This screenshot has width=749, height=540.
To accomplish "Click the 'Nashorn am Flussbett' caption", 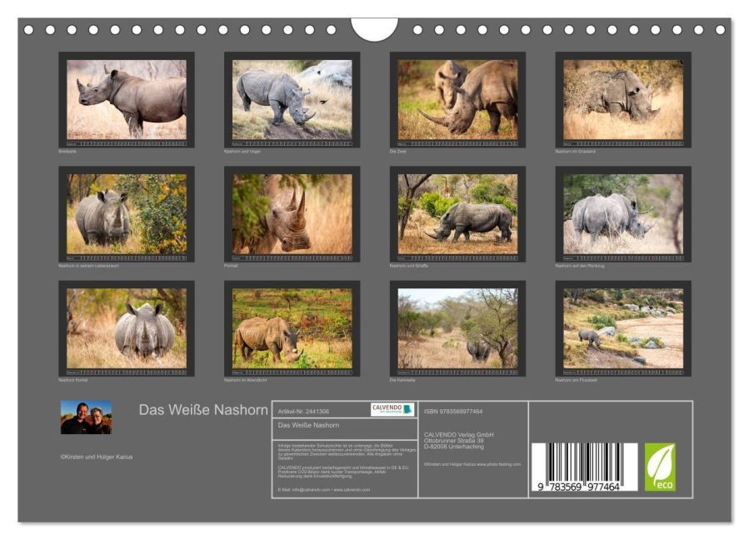I will [x=576, y=380].
